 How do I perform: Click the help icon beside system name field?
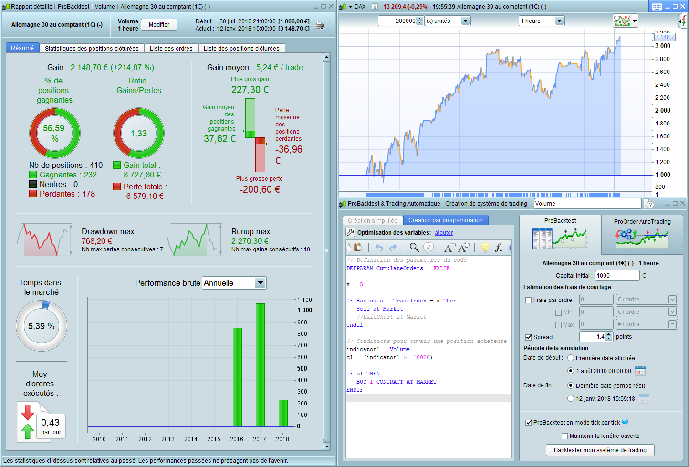click(x=649, y=204)
